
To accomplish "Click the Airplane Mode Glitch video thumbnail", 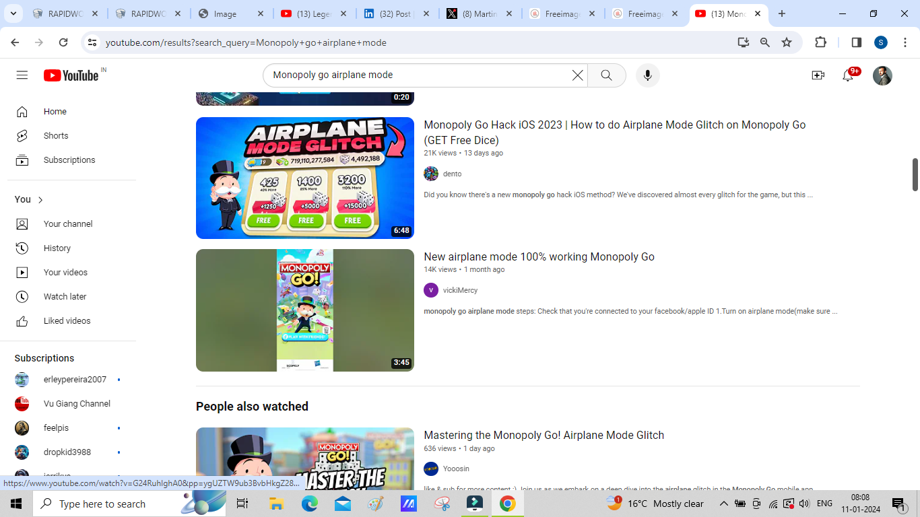I will tap(305, 178).
